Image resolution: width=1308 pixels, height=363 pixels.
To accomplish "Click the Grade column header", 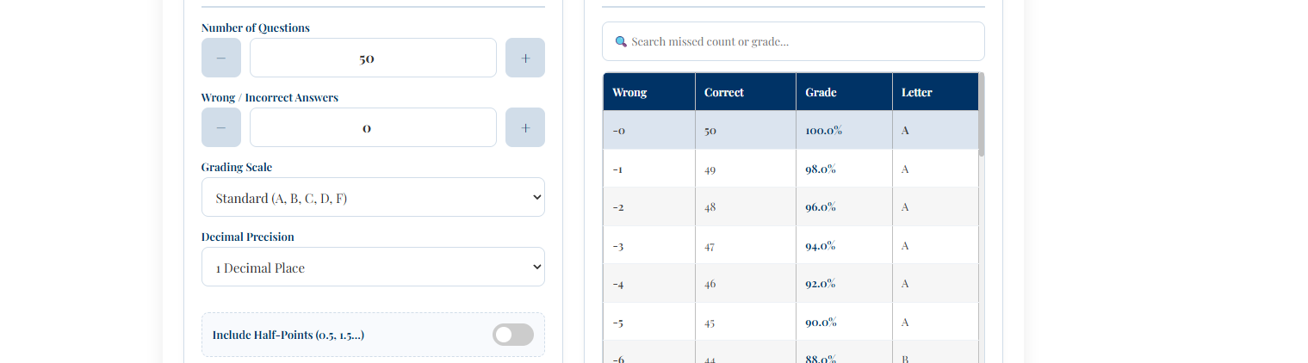I will click(x=845, y=92).
